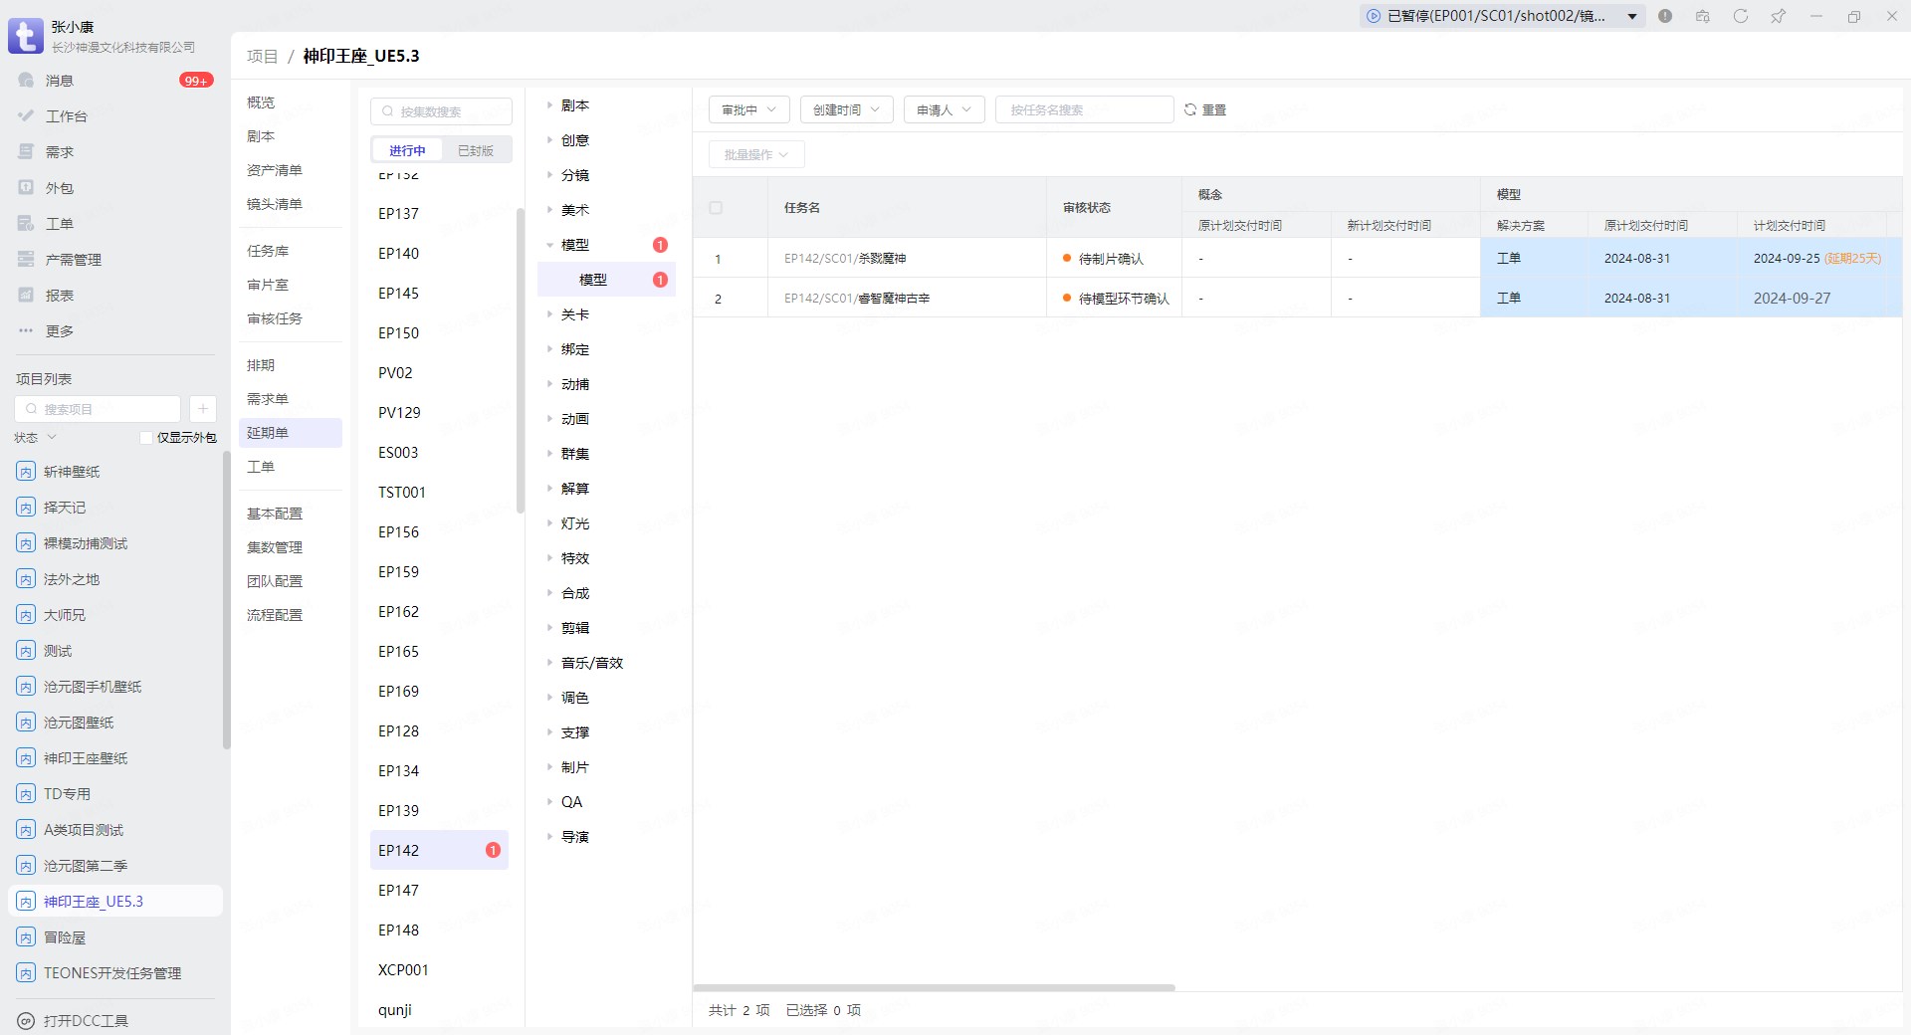The height and width of the screenshot is (1035, 1911).
Task: Expand the 动画 tree node
Action: [x=549, y=419]
